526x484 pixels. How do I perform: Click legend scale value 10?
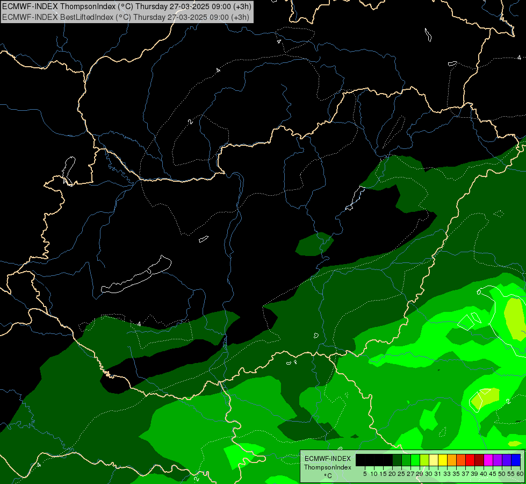point(374,474)
